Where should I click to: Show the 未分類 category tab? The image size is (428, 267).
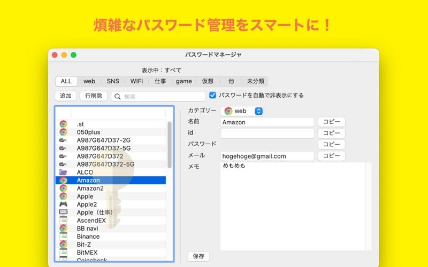pos(255,81)
